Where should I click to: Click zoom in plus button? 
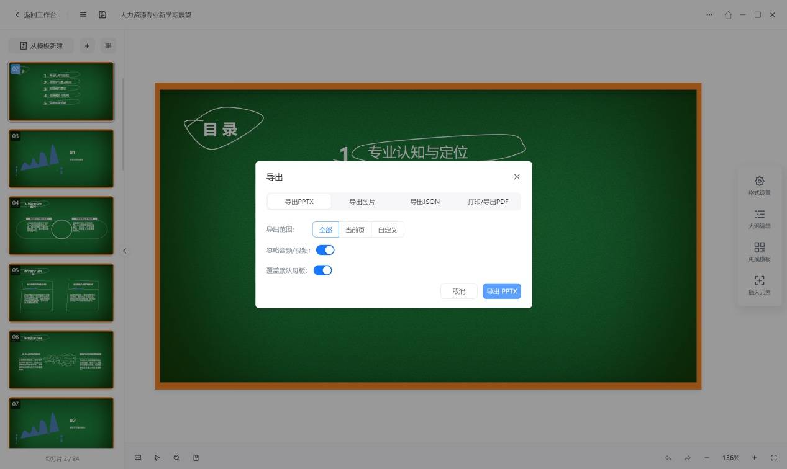[x=754, y=458]
